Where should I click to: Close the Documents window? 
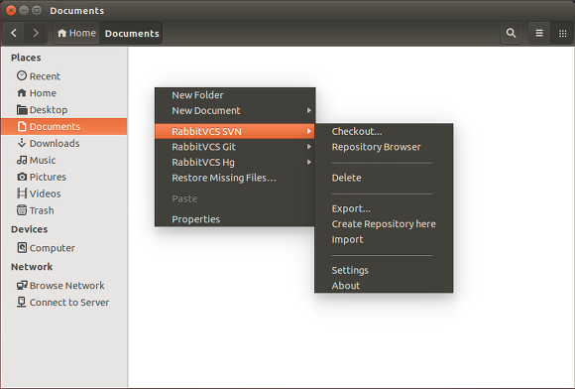point(11,10)
